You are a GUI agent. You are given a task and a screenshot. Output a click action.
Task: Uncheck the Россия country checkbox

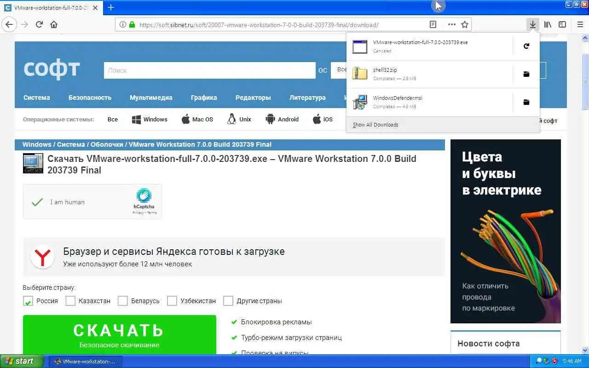28,301
